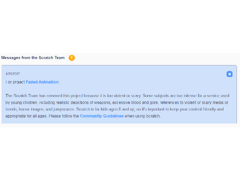240x180 pixels.
Task: Click 'Please follow the' text before the link
Action: 64,116
